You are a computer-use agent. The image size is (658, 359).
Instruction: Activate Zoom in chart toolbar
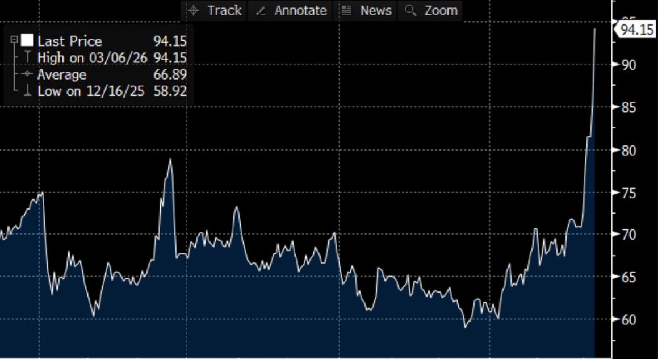[441, 11]
